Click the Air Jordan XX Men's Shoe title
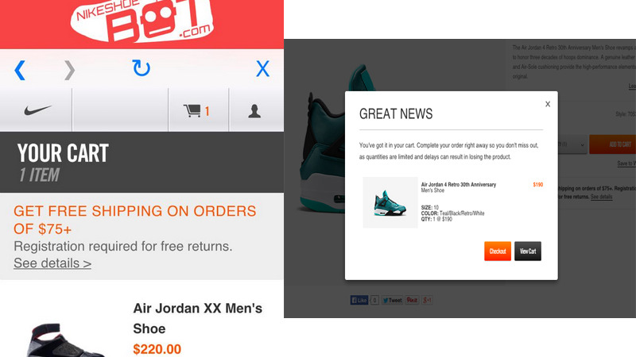This screenshot has height=357, width=636. 197,318
